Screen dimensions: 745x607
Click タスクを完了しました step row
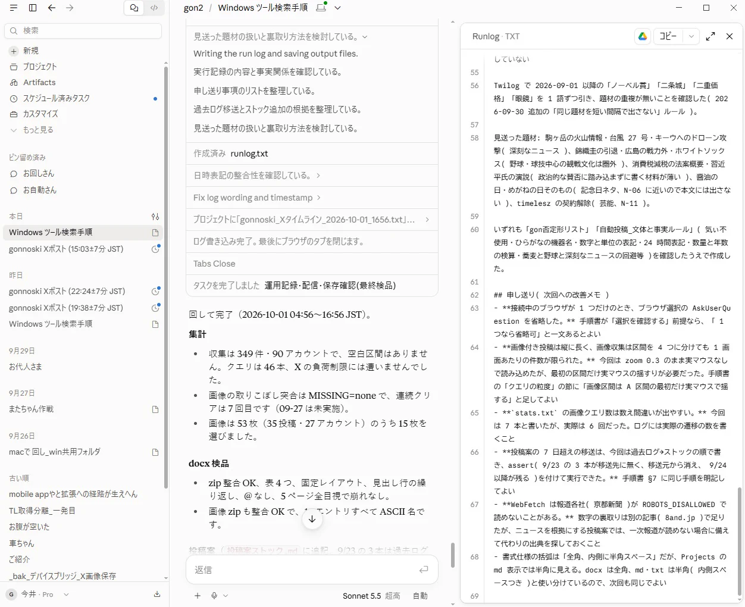point(312,286)
